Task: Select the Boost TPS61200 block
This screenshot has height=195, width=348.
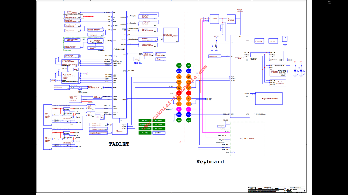Action: (231, 19)
